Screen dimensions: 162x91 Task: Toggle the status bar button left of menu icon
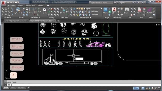[156, 88]
